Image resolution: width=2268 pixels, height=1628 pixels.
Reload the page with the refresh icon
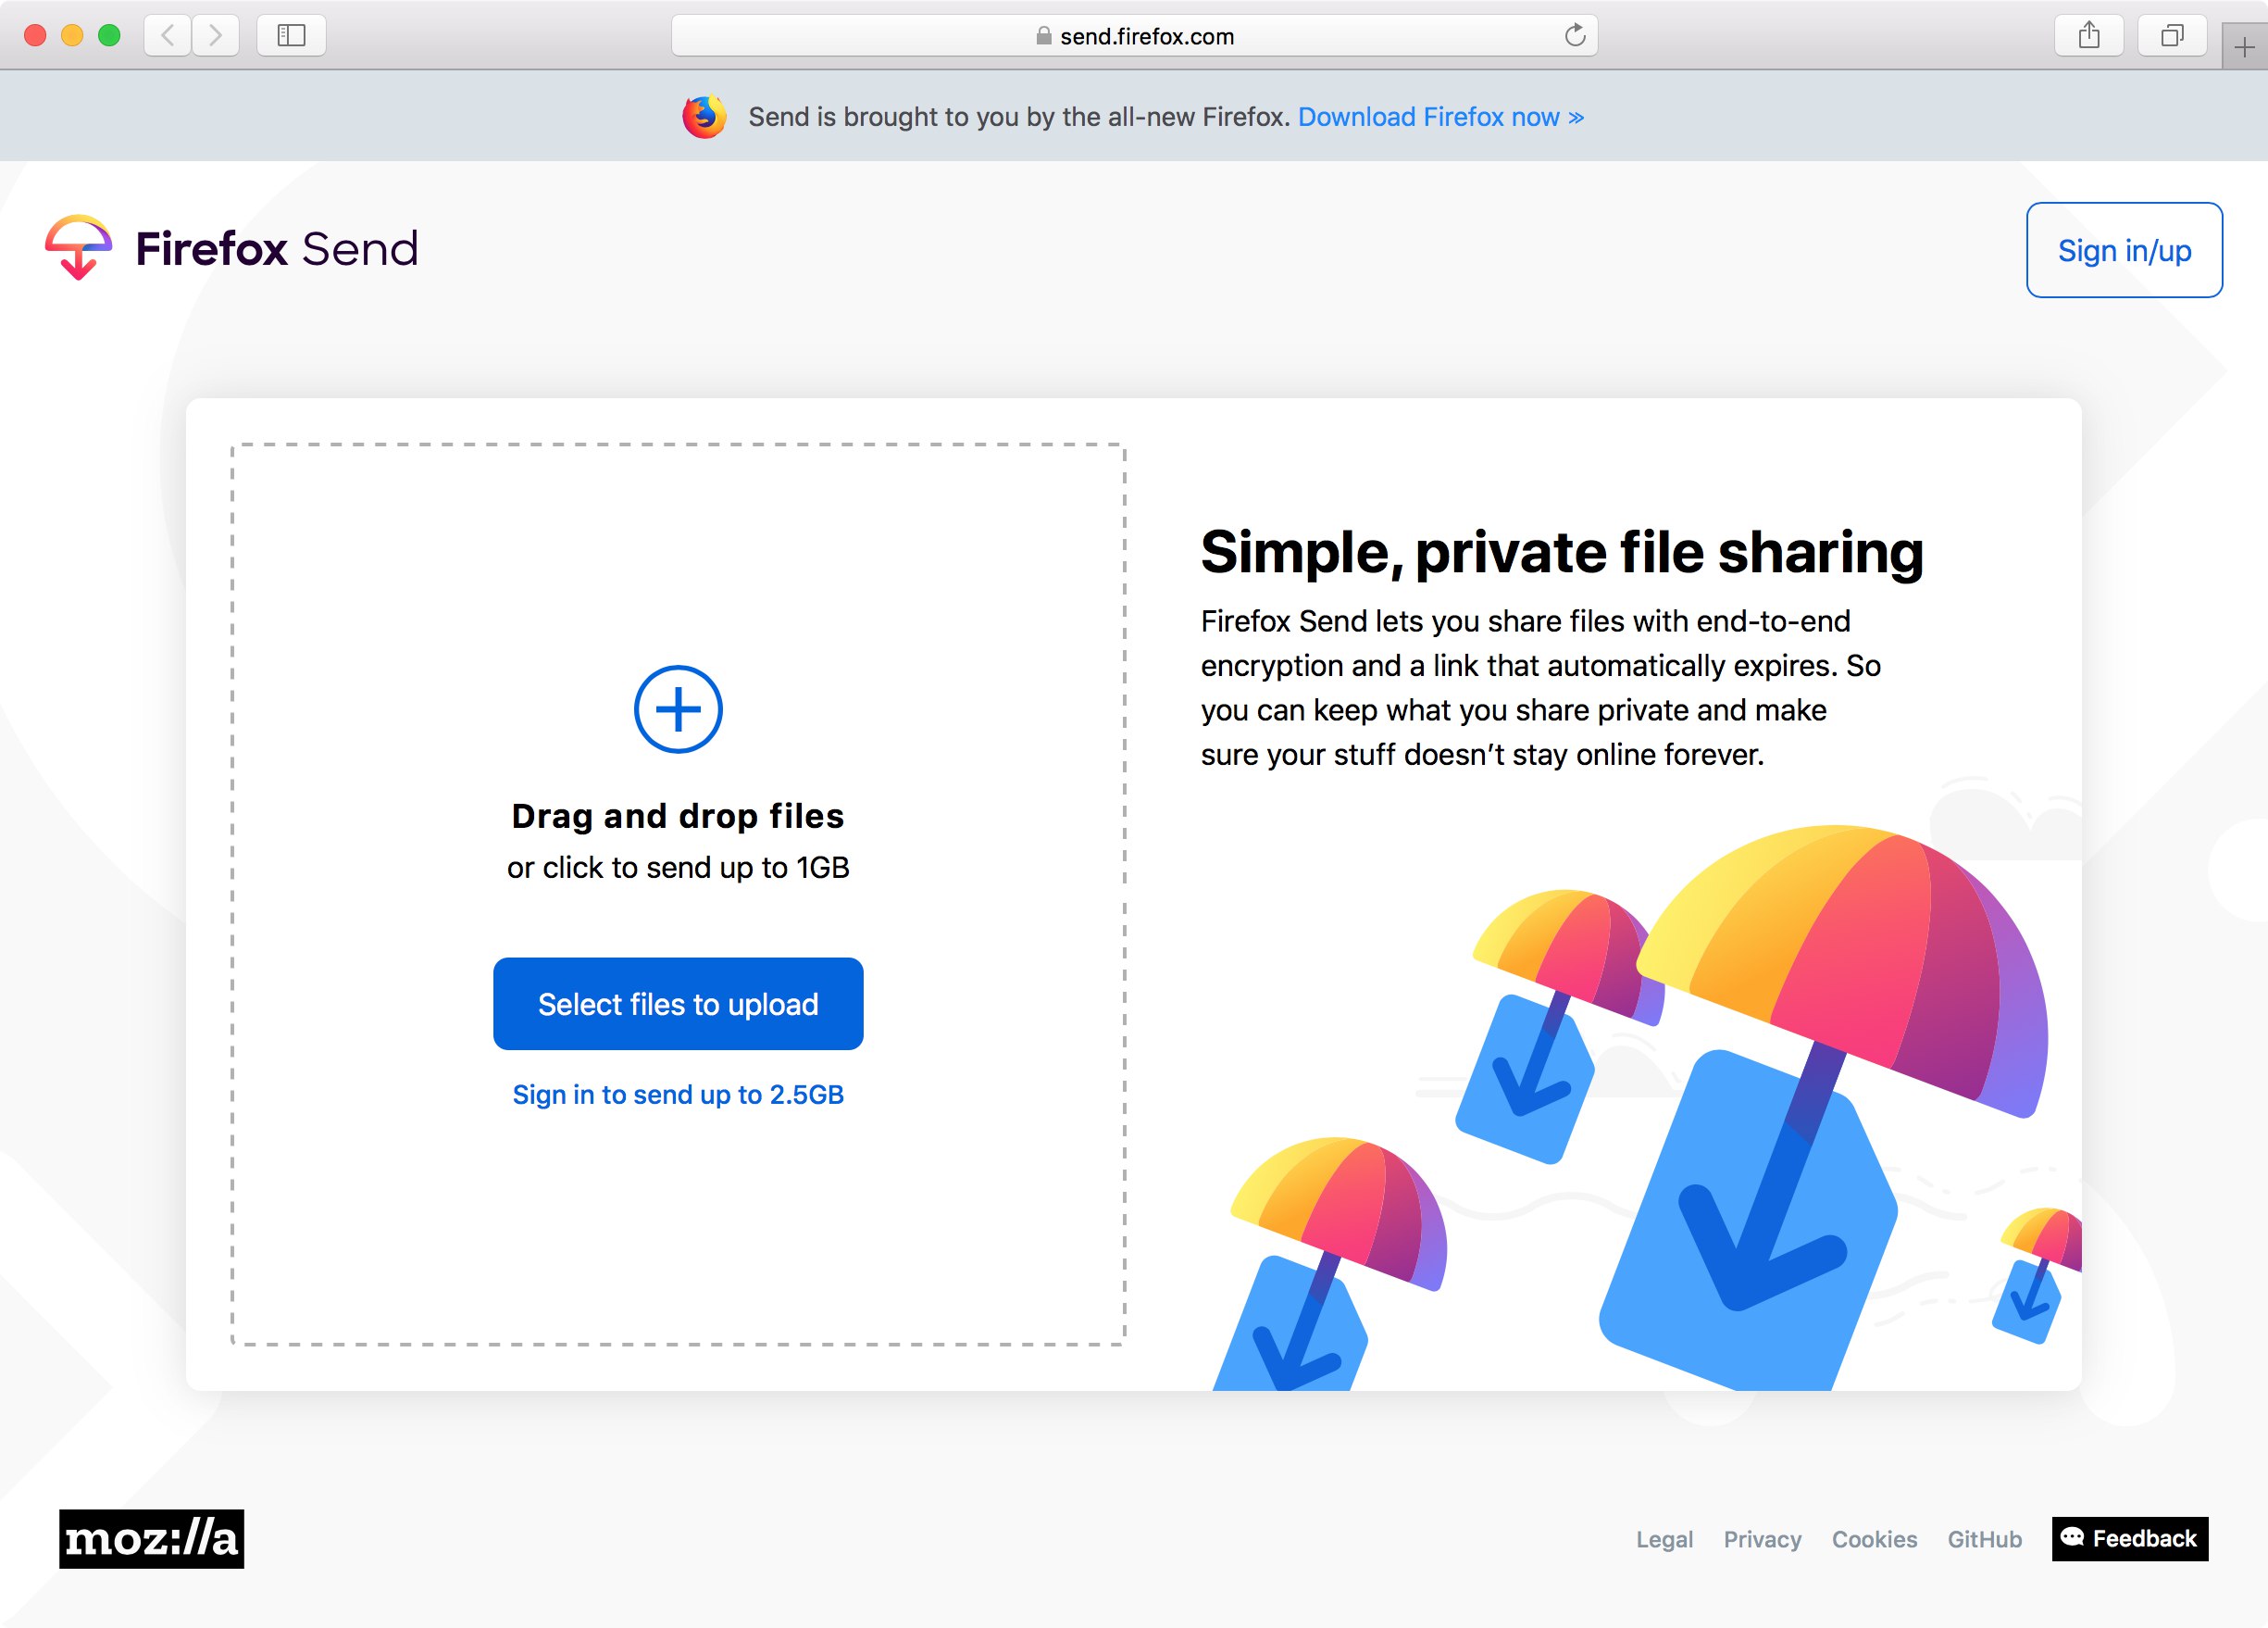1575,36
